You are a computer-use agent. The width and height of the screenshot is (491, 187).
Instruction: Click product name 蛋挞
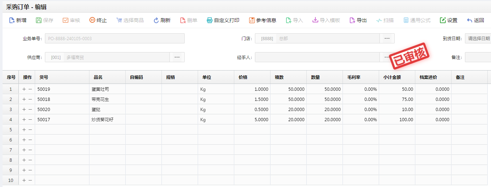[96, 109]
